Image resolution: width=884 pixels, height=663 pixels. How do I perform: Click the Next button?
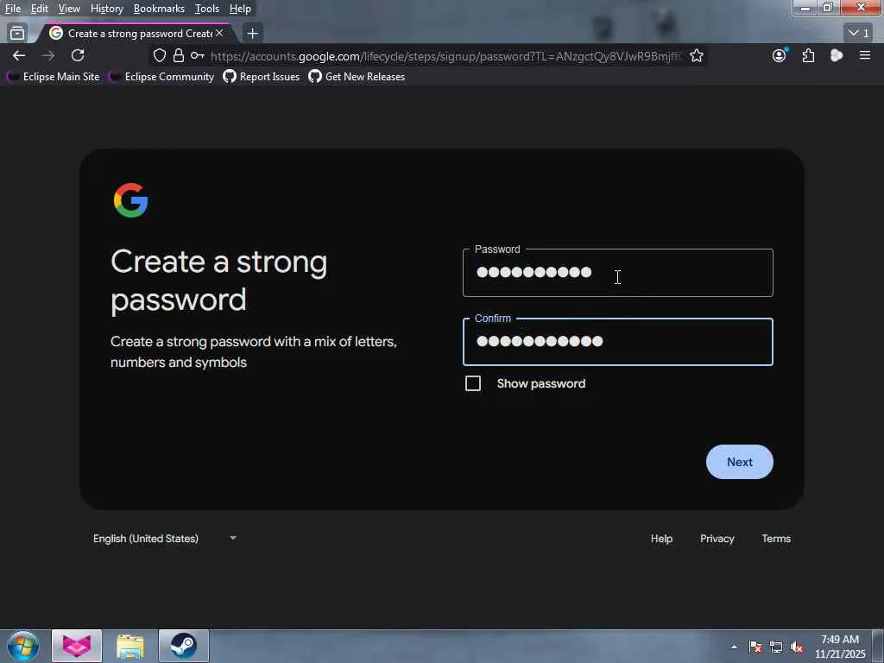pos(739,462)
